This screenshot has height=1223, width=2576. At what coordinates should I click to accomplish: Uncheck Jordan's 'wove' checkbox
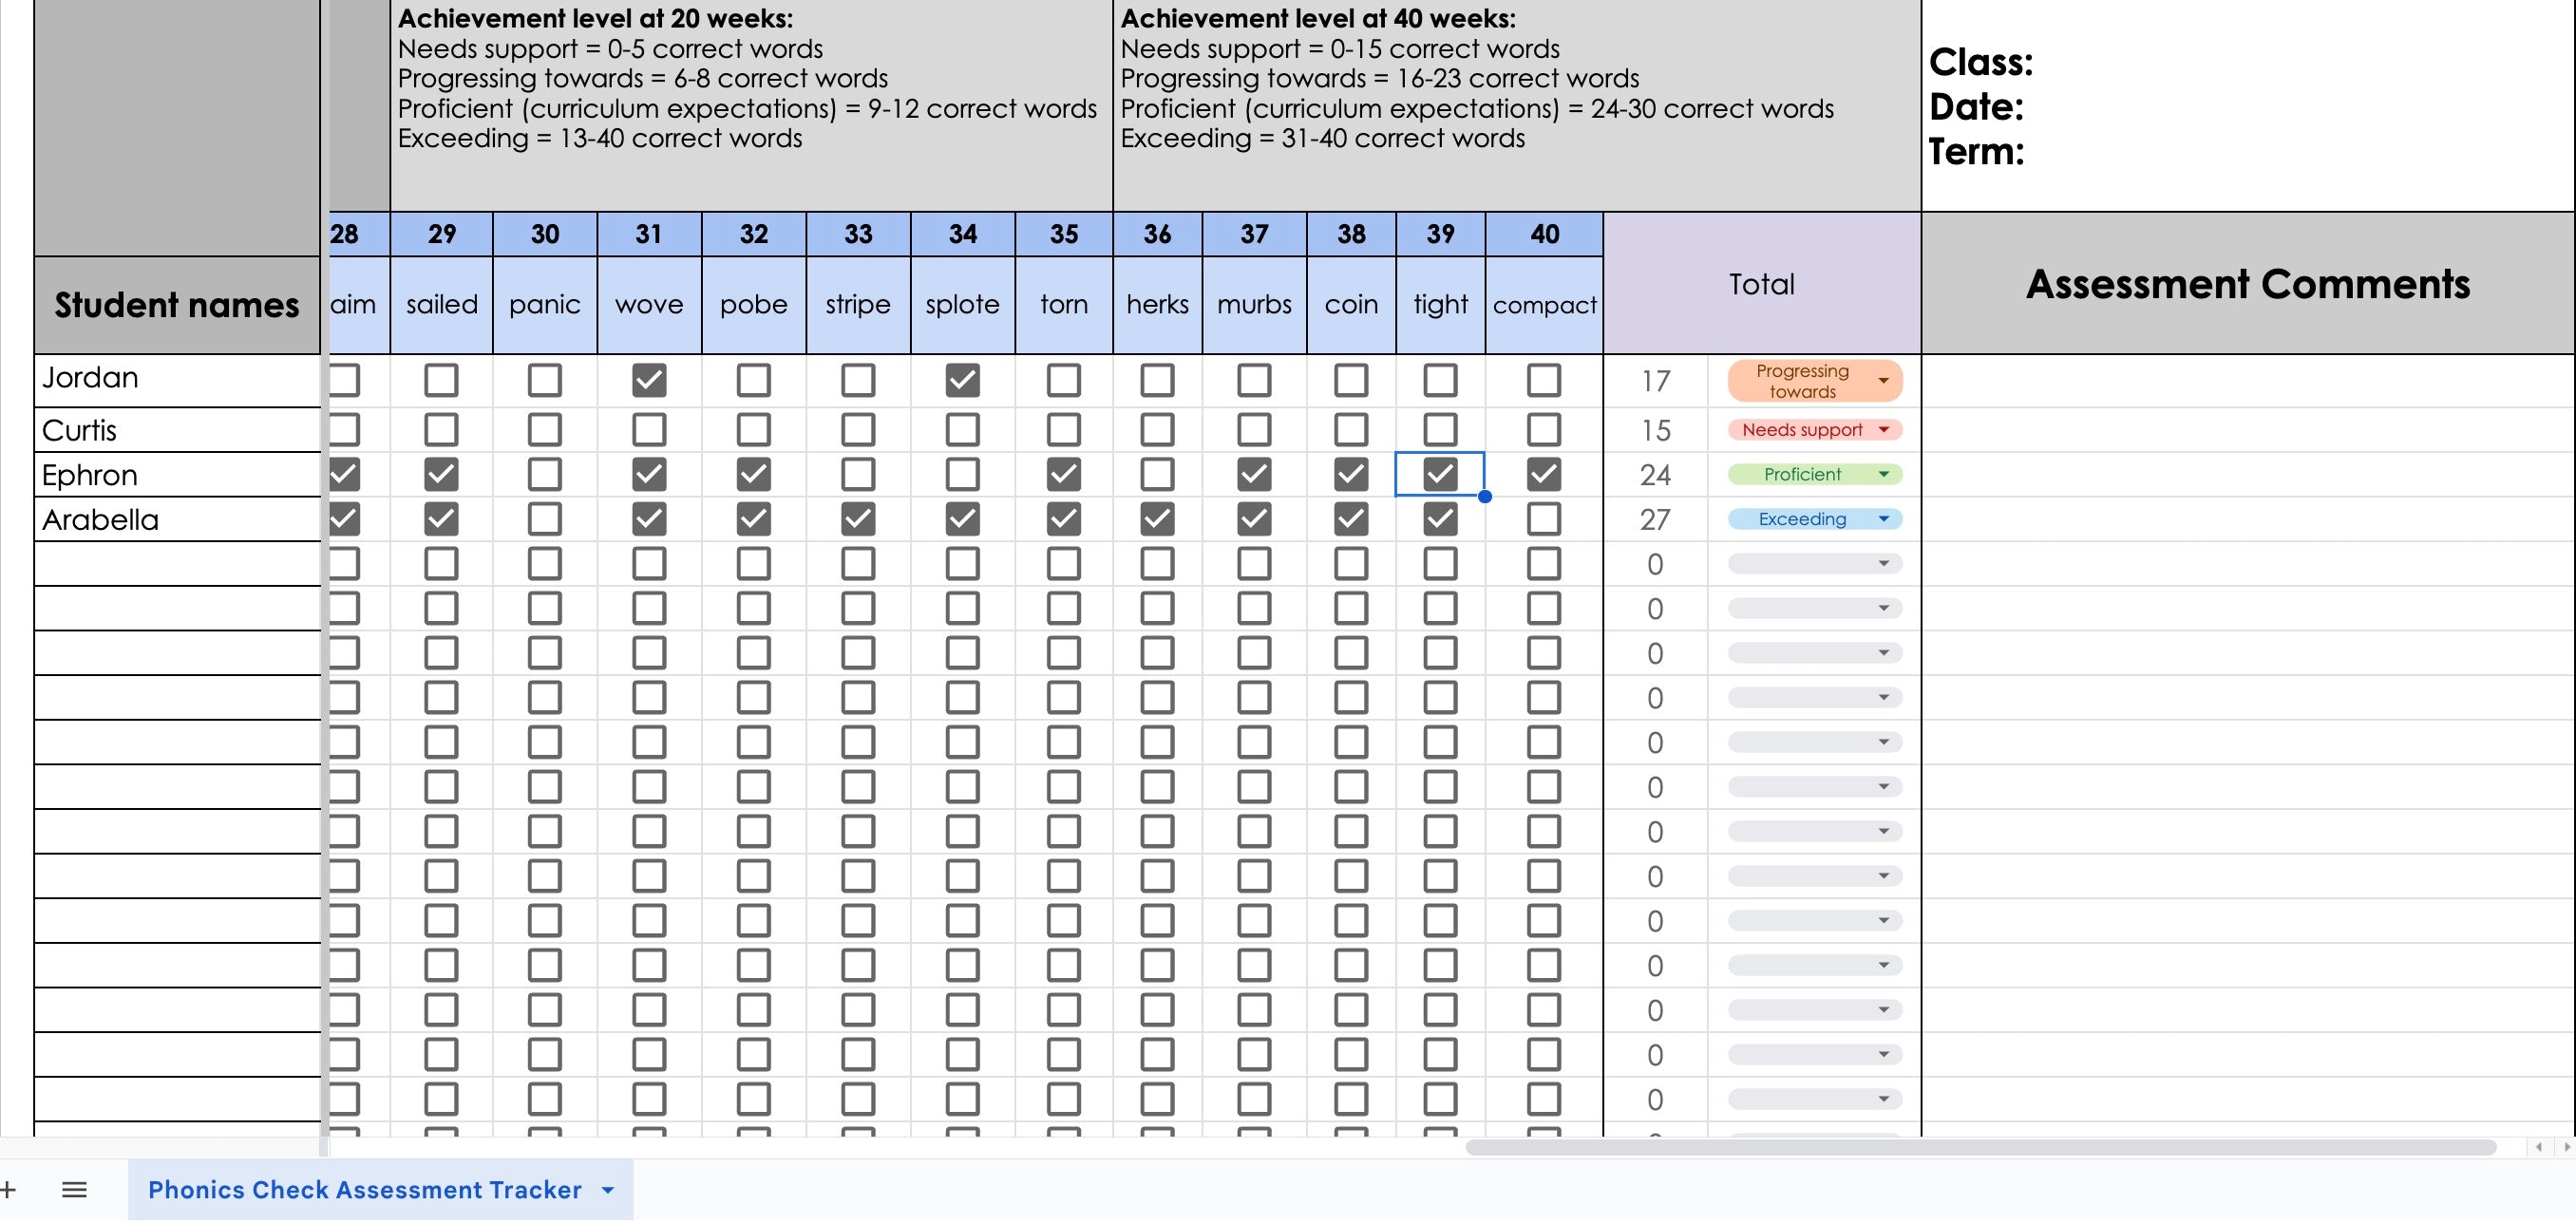649,380
